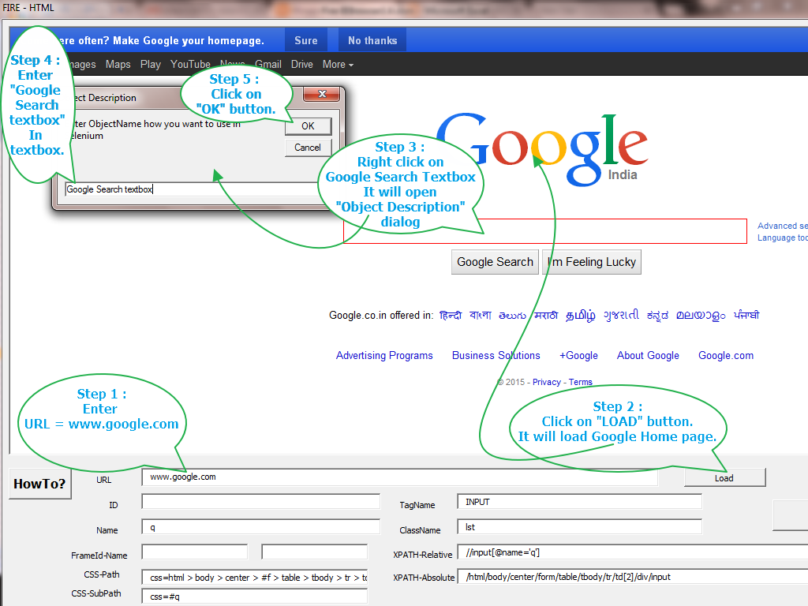Viewport: 808px width, 606px height.
Task: Click the Privacy link
Action: click(x=547, y=382)
